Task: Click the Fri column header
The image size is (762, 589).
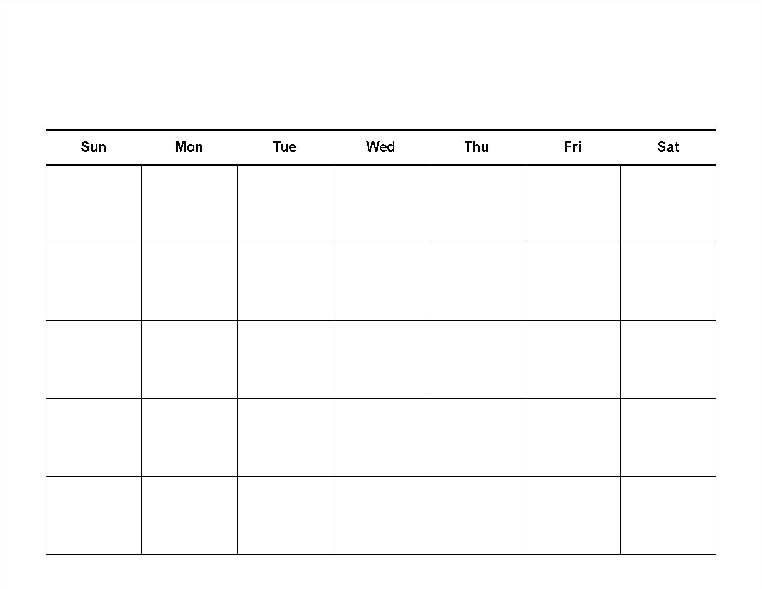Action: (x=572, y=147)
